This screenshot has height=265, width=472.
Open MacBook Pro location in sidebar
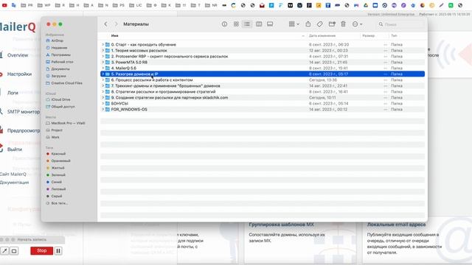point(66,123)
